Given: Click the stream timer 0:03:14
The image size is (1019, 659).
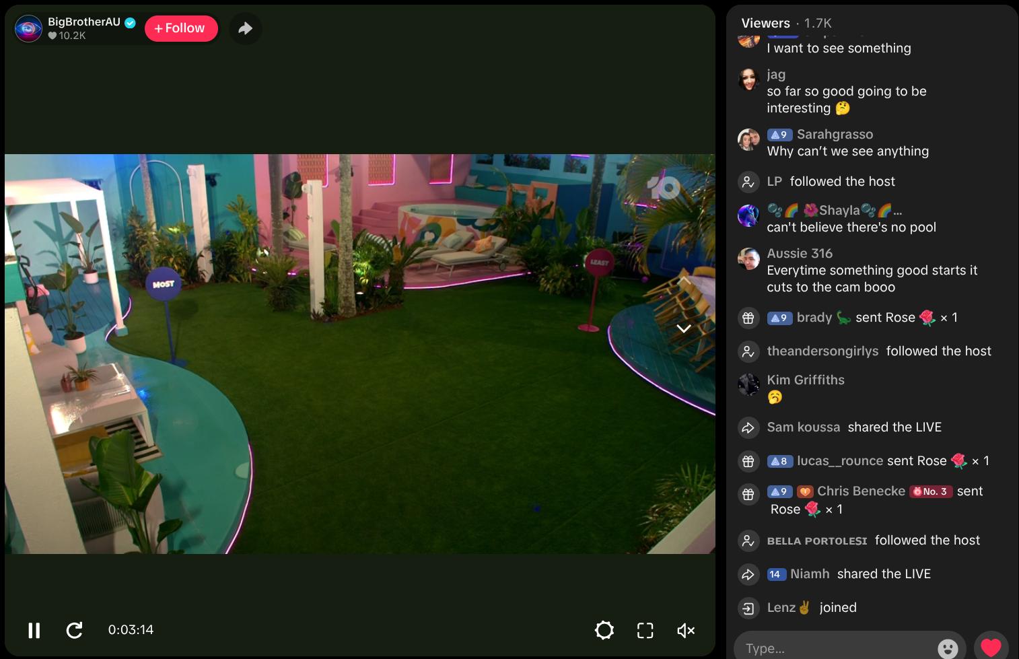Looking at the screenshot, I should point(131,630).
